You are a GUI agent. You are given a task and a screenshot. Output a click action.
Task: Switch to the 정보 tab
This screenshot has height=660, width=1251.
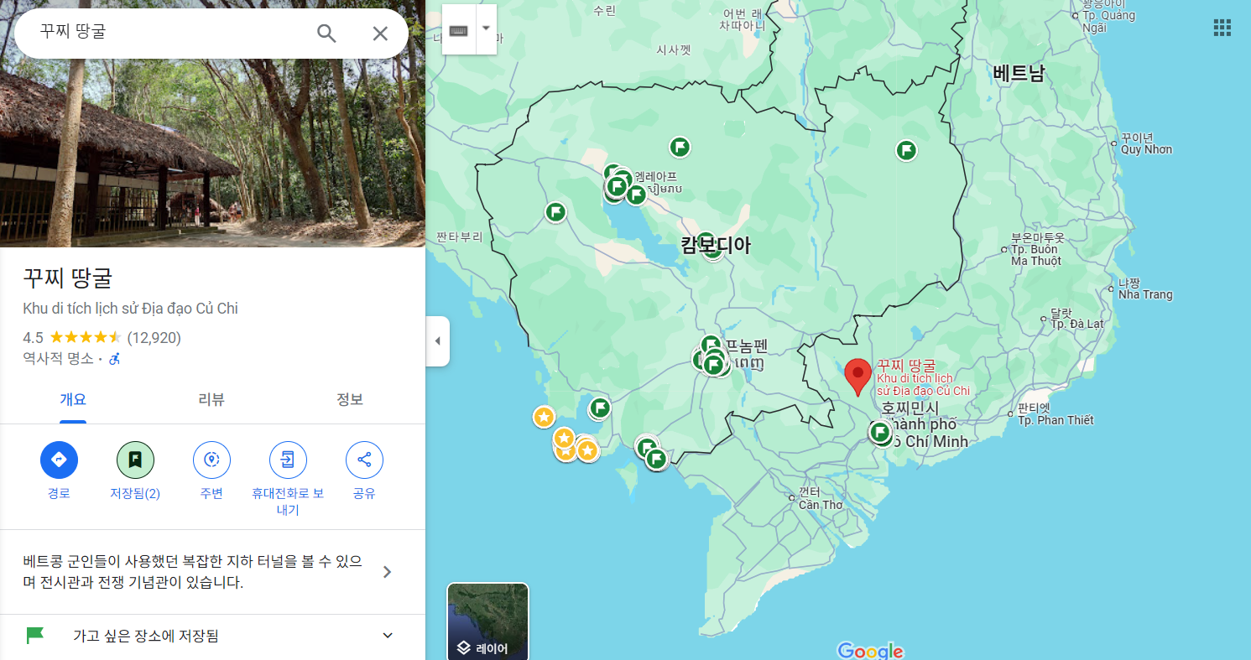[350, 400]
